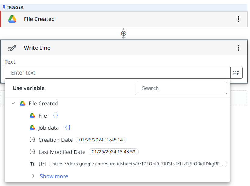Open the options menu on the File Created trigger

pos(239,19)
